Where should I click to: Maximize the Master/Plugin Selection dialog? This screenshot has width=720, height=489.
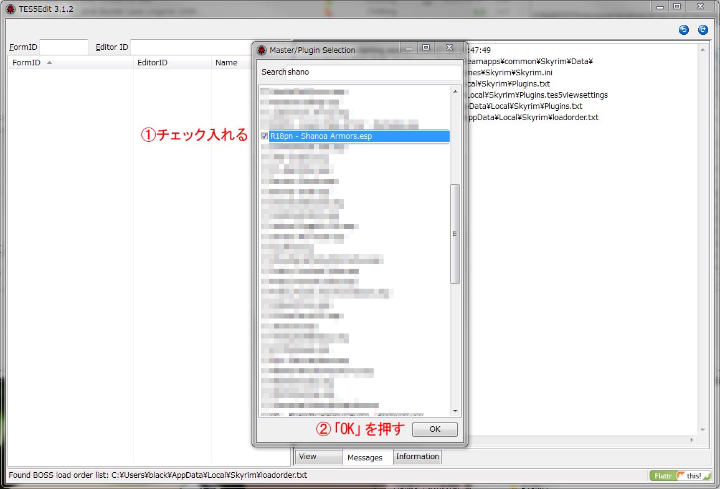pyautogui.click(x=426, y=48)
